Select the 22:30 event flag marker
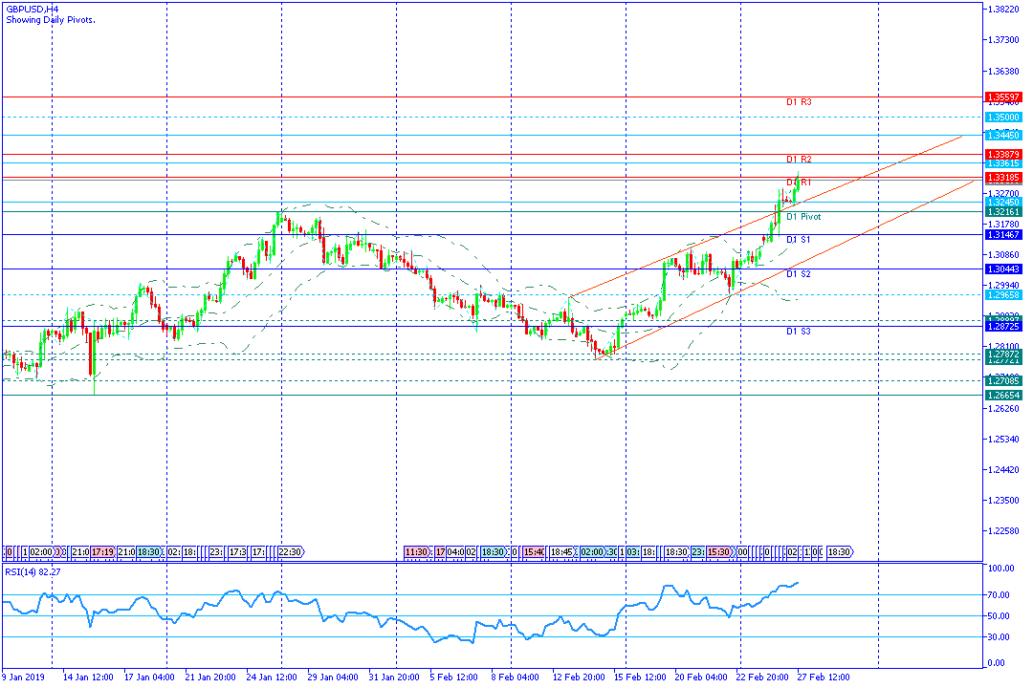This screenshot has width=1033, height=688. point(291,552)
